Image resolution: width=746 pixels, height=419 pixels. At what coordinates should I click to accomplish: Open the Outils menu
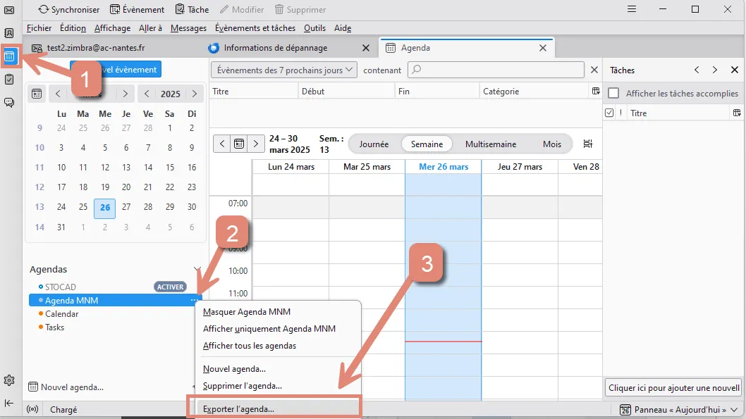pos(315,28)
